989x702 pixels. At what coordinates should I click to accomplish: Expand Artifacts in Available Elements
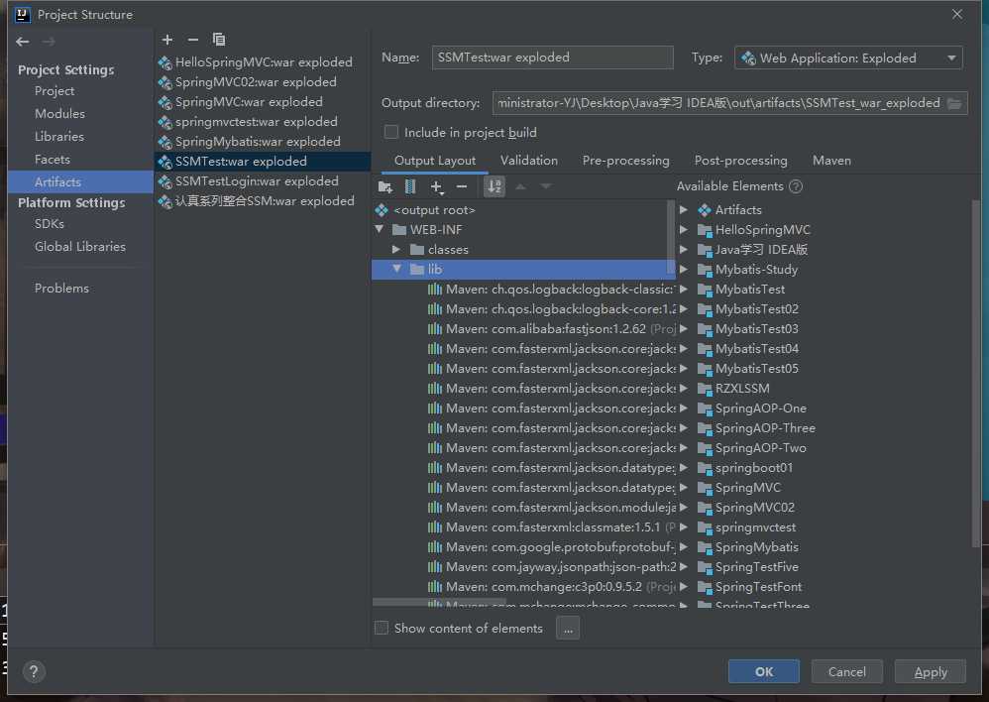pos(684,209)
